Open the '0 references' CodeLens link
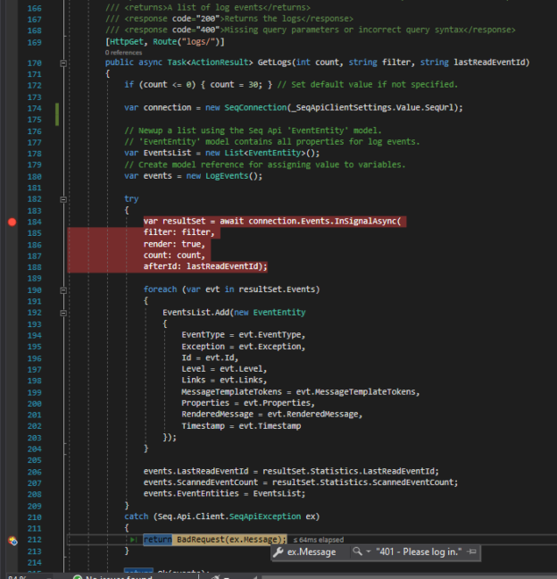This screenshot has width=557, height=579. tap(123, 53)
